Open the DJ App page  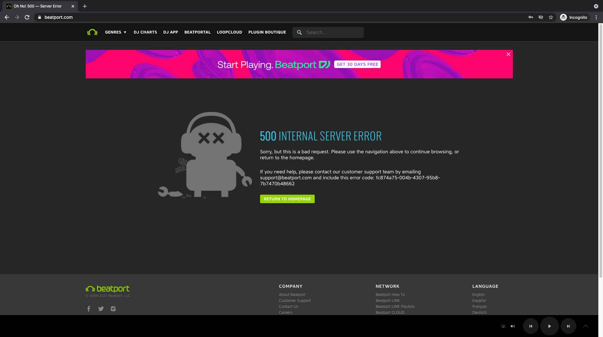171,32
